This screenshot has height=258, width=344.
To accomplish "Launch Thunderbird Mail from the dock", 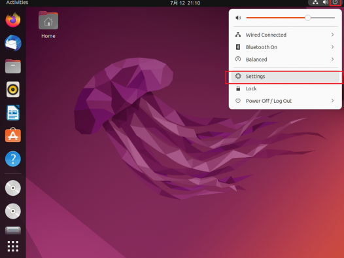I will tap(13, 43).
